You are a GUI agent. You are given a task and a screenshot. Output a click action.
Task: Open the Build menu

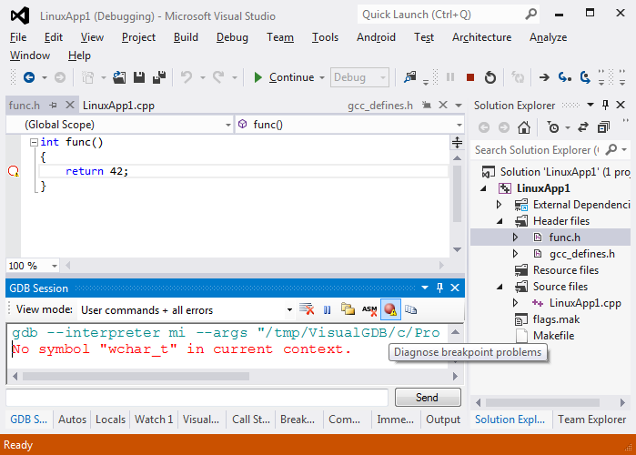pyautogui.click(x=186, y=37)
